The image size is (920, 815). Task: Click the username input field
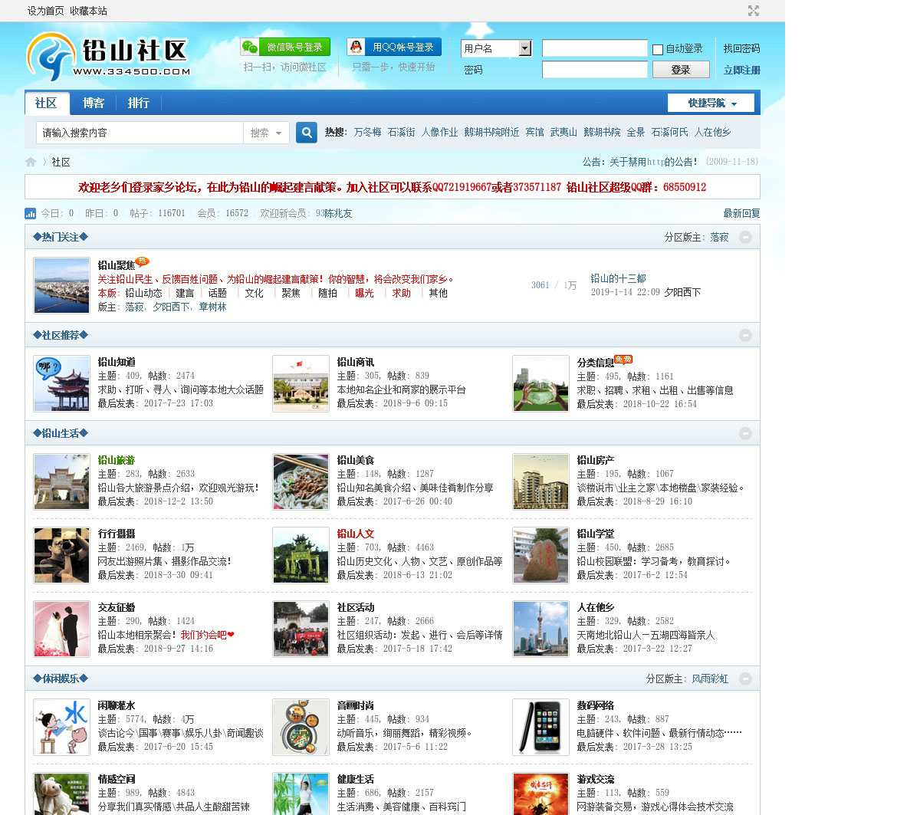[x=595, y=48]
